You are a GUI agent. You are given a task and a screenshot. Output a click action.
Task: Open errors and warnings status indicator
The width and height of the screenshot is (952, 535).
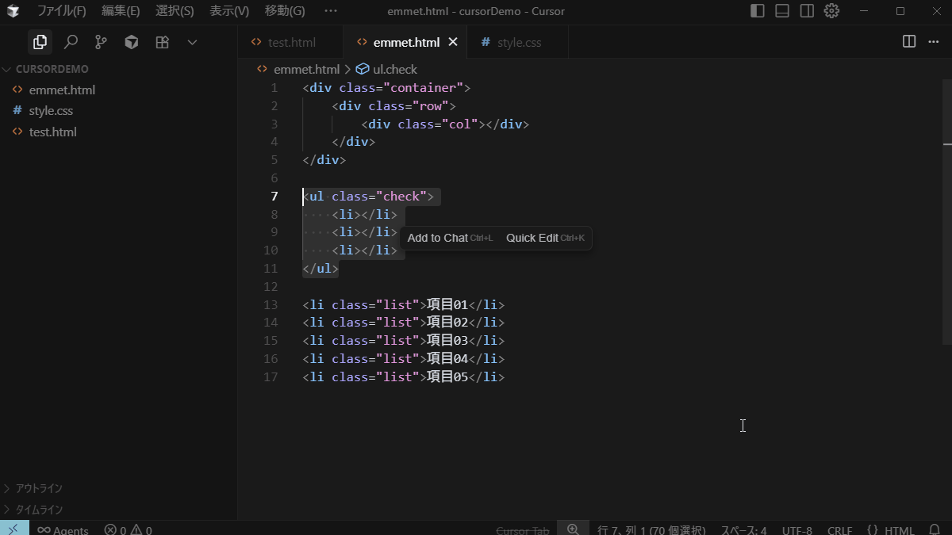pyautogui.click(x=128, y=529)
